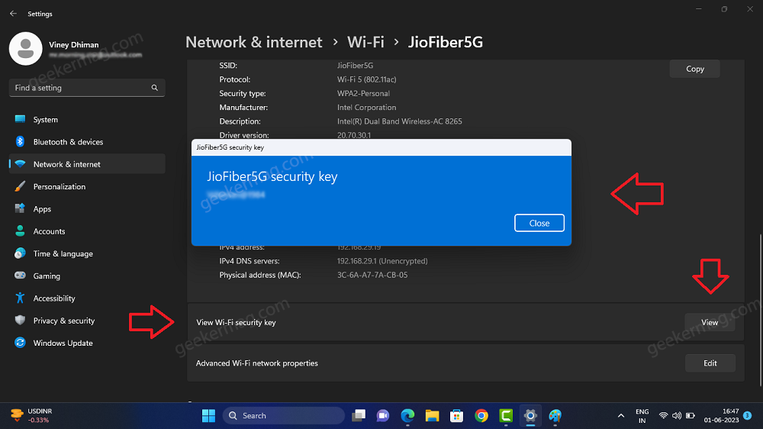
Task: Click the Time & language globe icon
Action: pyautogui.click(x=20, y=253)
